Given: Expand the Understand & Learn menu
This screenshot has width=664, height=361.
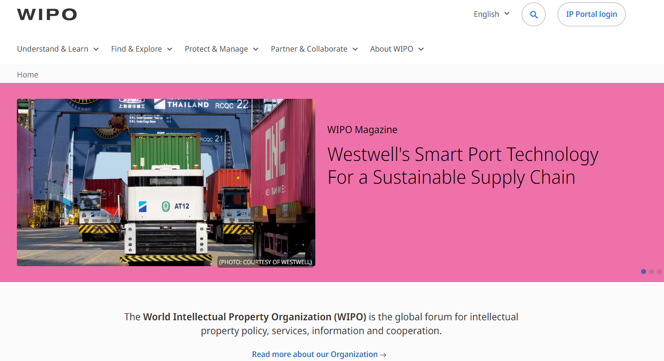Looking at the screenshot, I should [x=58, y=49].
